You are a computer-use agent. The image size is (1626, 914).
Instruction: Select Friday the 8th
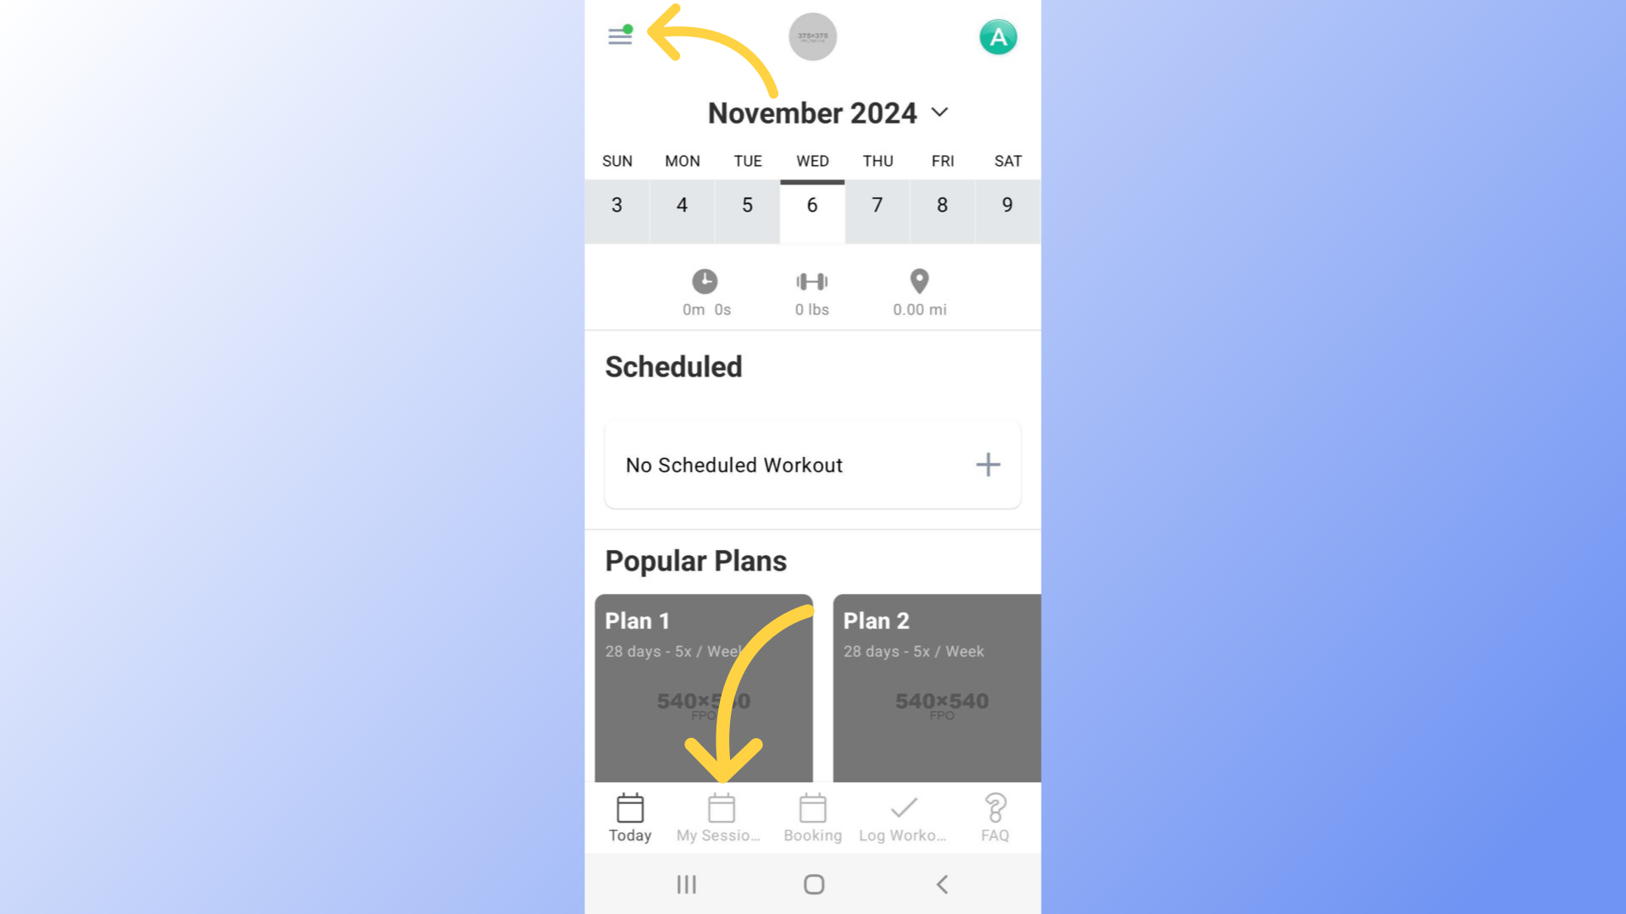coord(943,204)
